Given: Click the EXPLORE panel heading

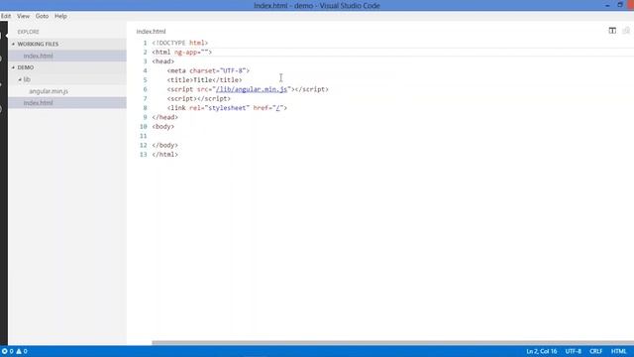Looking at the screenshot, I should [29, 32].
